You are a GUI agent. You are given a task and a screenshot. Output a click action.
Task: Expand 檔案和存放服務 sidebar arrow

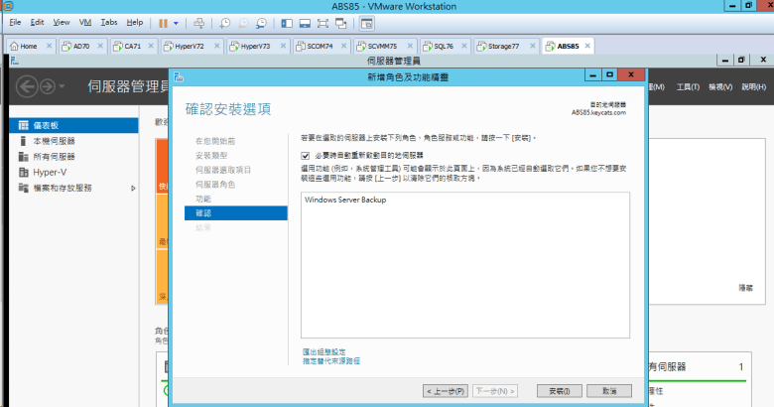pyautogui.click(x=134, y=188)
